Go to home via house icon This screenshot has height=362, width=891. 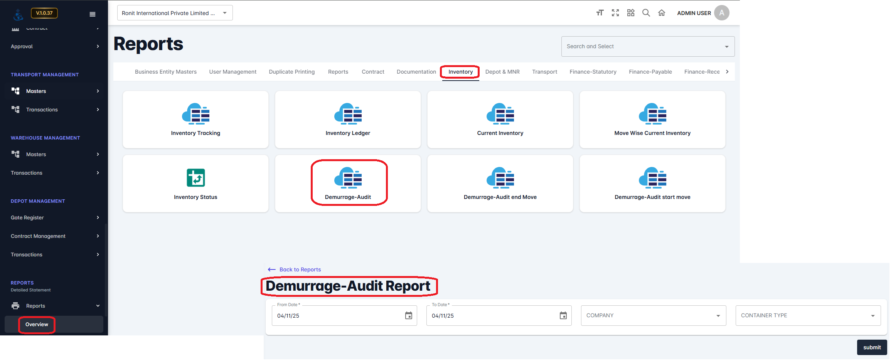(661, 13)
